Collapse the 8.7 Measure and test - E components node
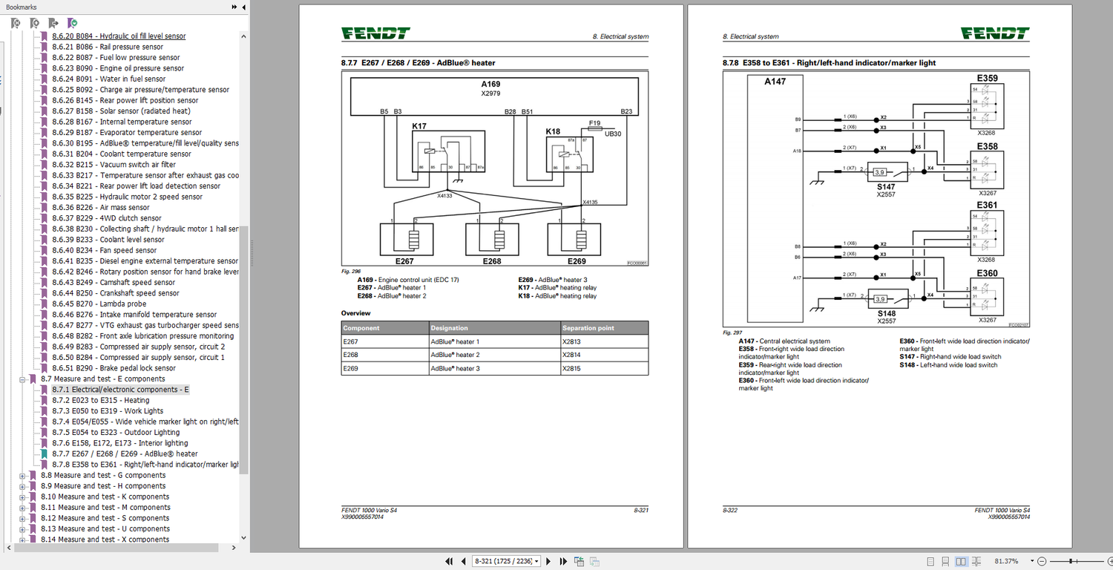Screen dimensions: 1113x570 pos(22,379)
